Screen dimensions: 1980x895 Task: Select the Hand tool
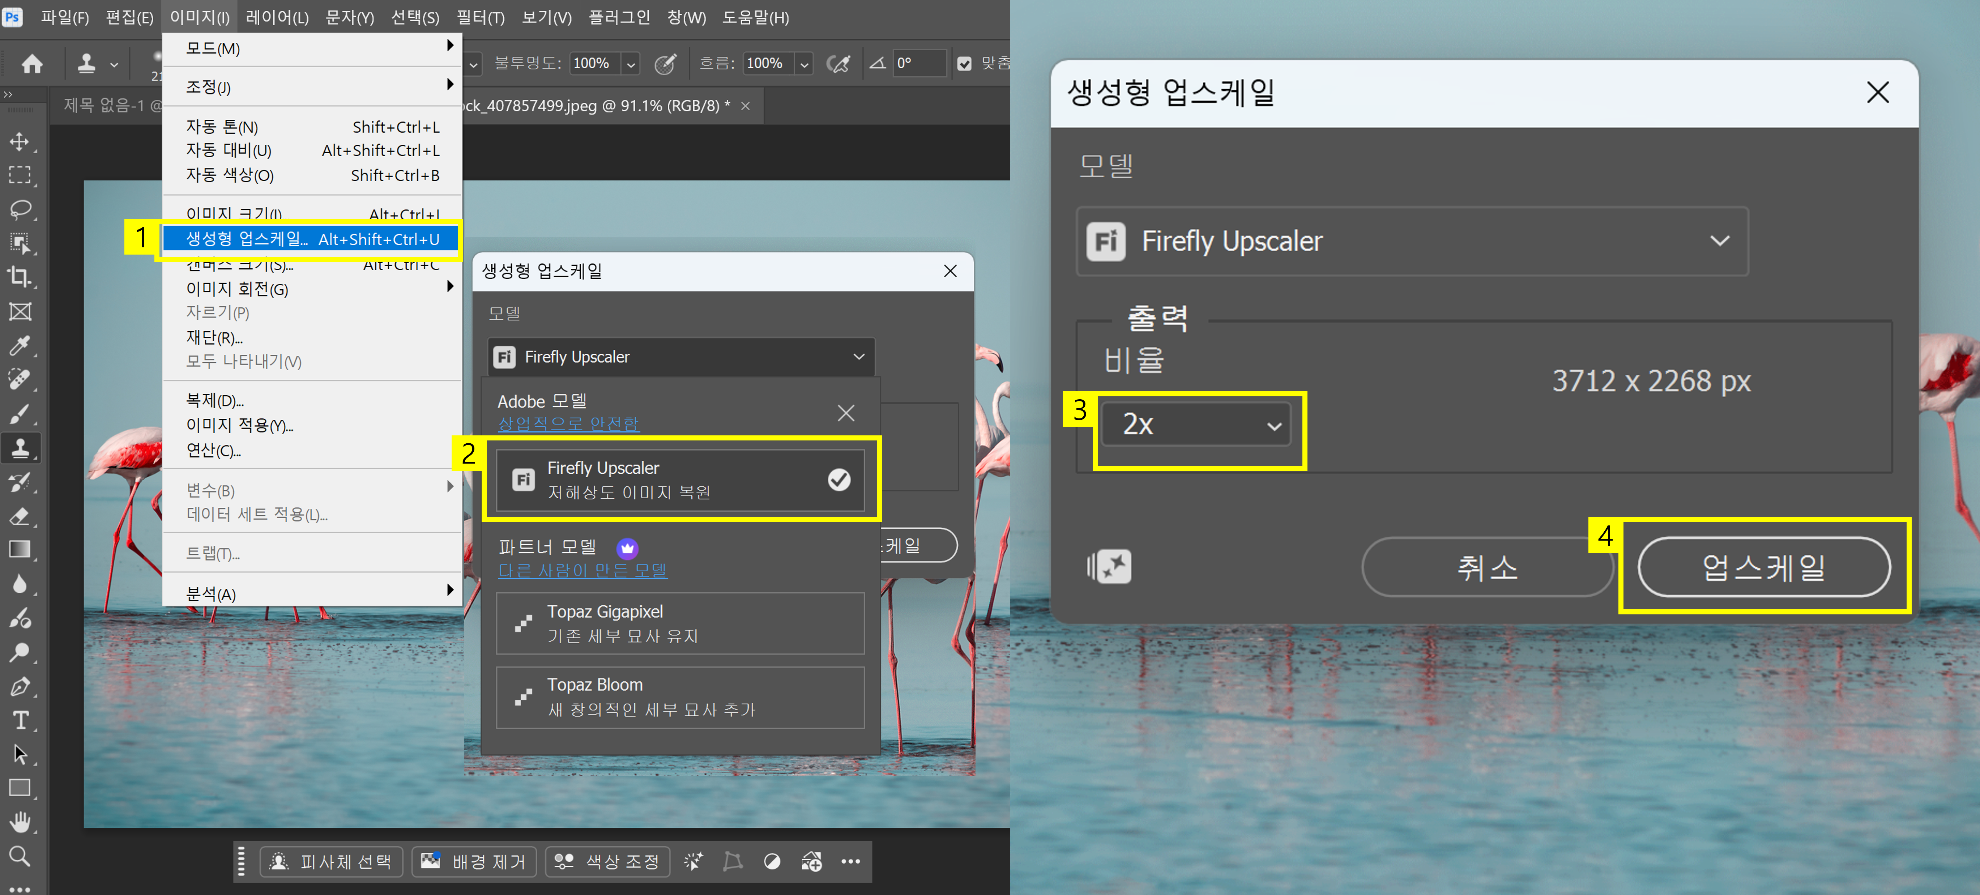tap(19, 822)
